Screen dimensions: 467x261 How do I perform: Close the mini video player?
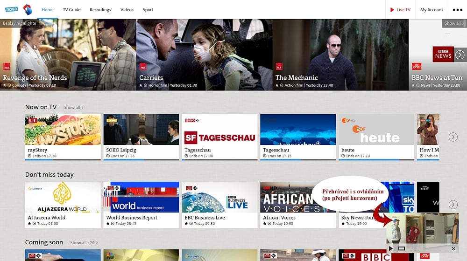click(453, 248)
